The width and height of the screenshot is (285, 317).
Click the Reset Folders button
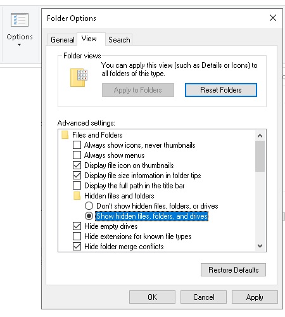tap(221, 90)
